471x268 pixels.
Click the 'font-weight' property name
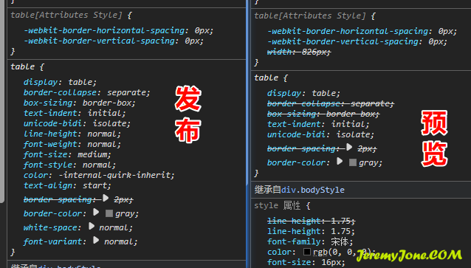(x=50, y=144)
